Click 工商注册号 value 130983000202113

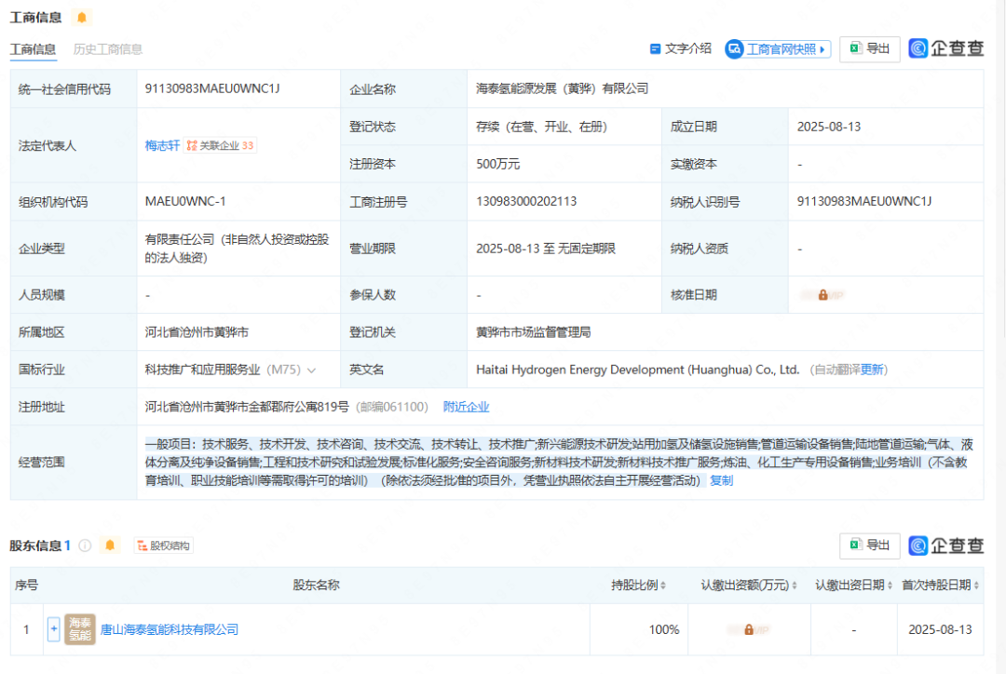tap(526, 201)
